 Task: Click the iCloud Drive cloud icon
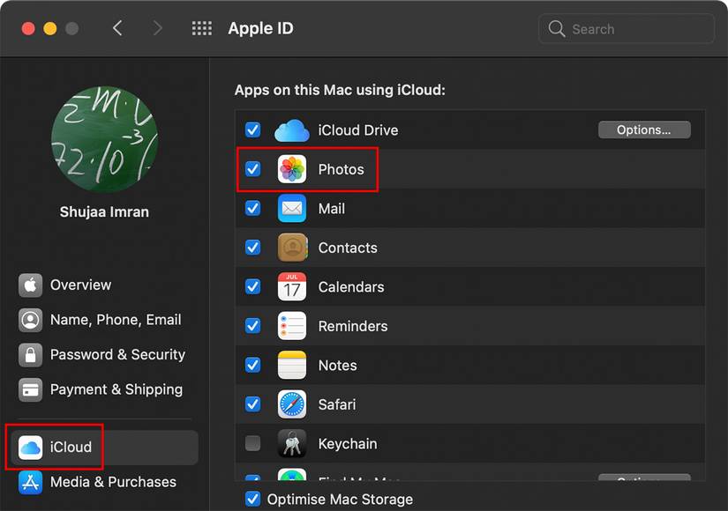click(291, 130)
